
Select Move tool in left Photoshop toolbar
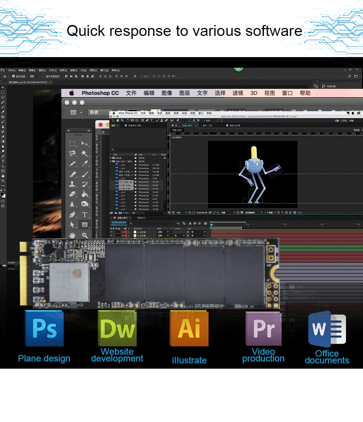tap(3, 87)
